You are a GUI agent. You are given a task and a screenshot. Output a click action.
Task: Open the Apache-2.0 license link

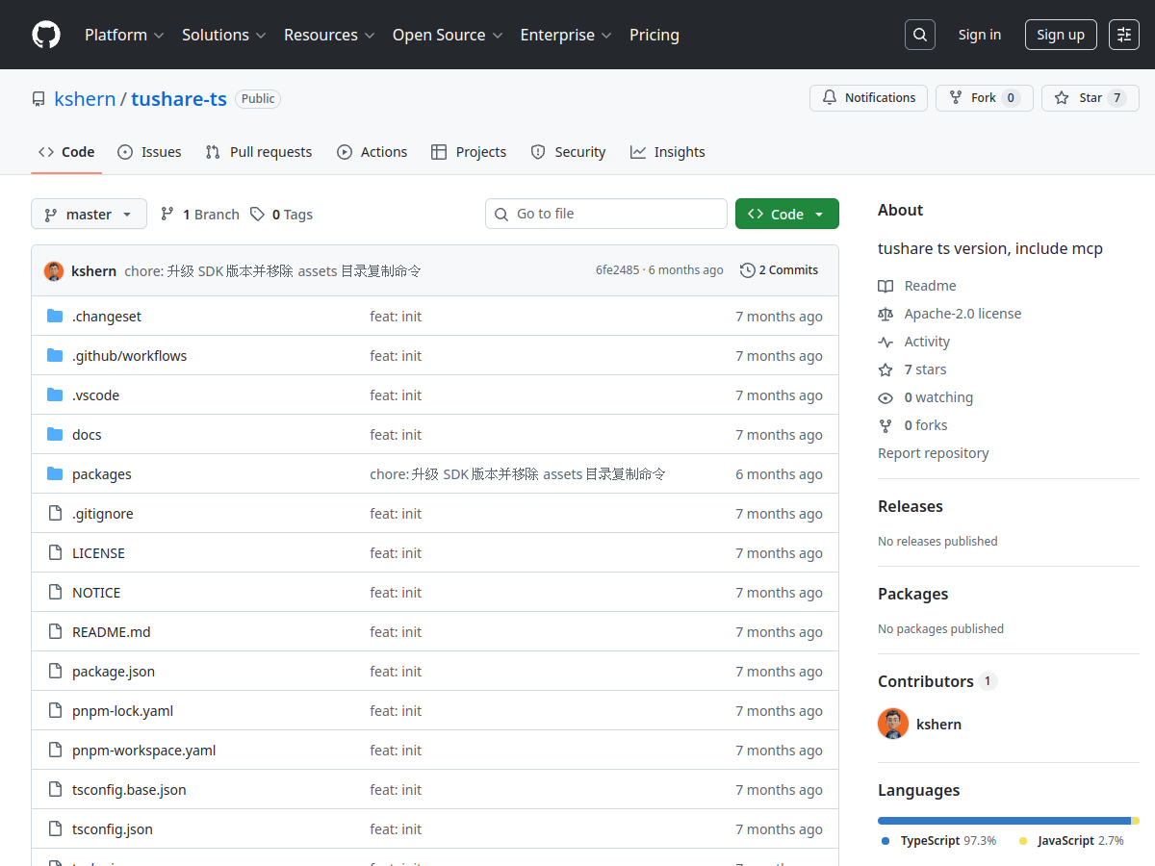coord(962,314)
